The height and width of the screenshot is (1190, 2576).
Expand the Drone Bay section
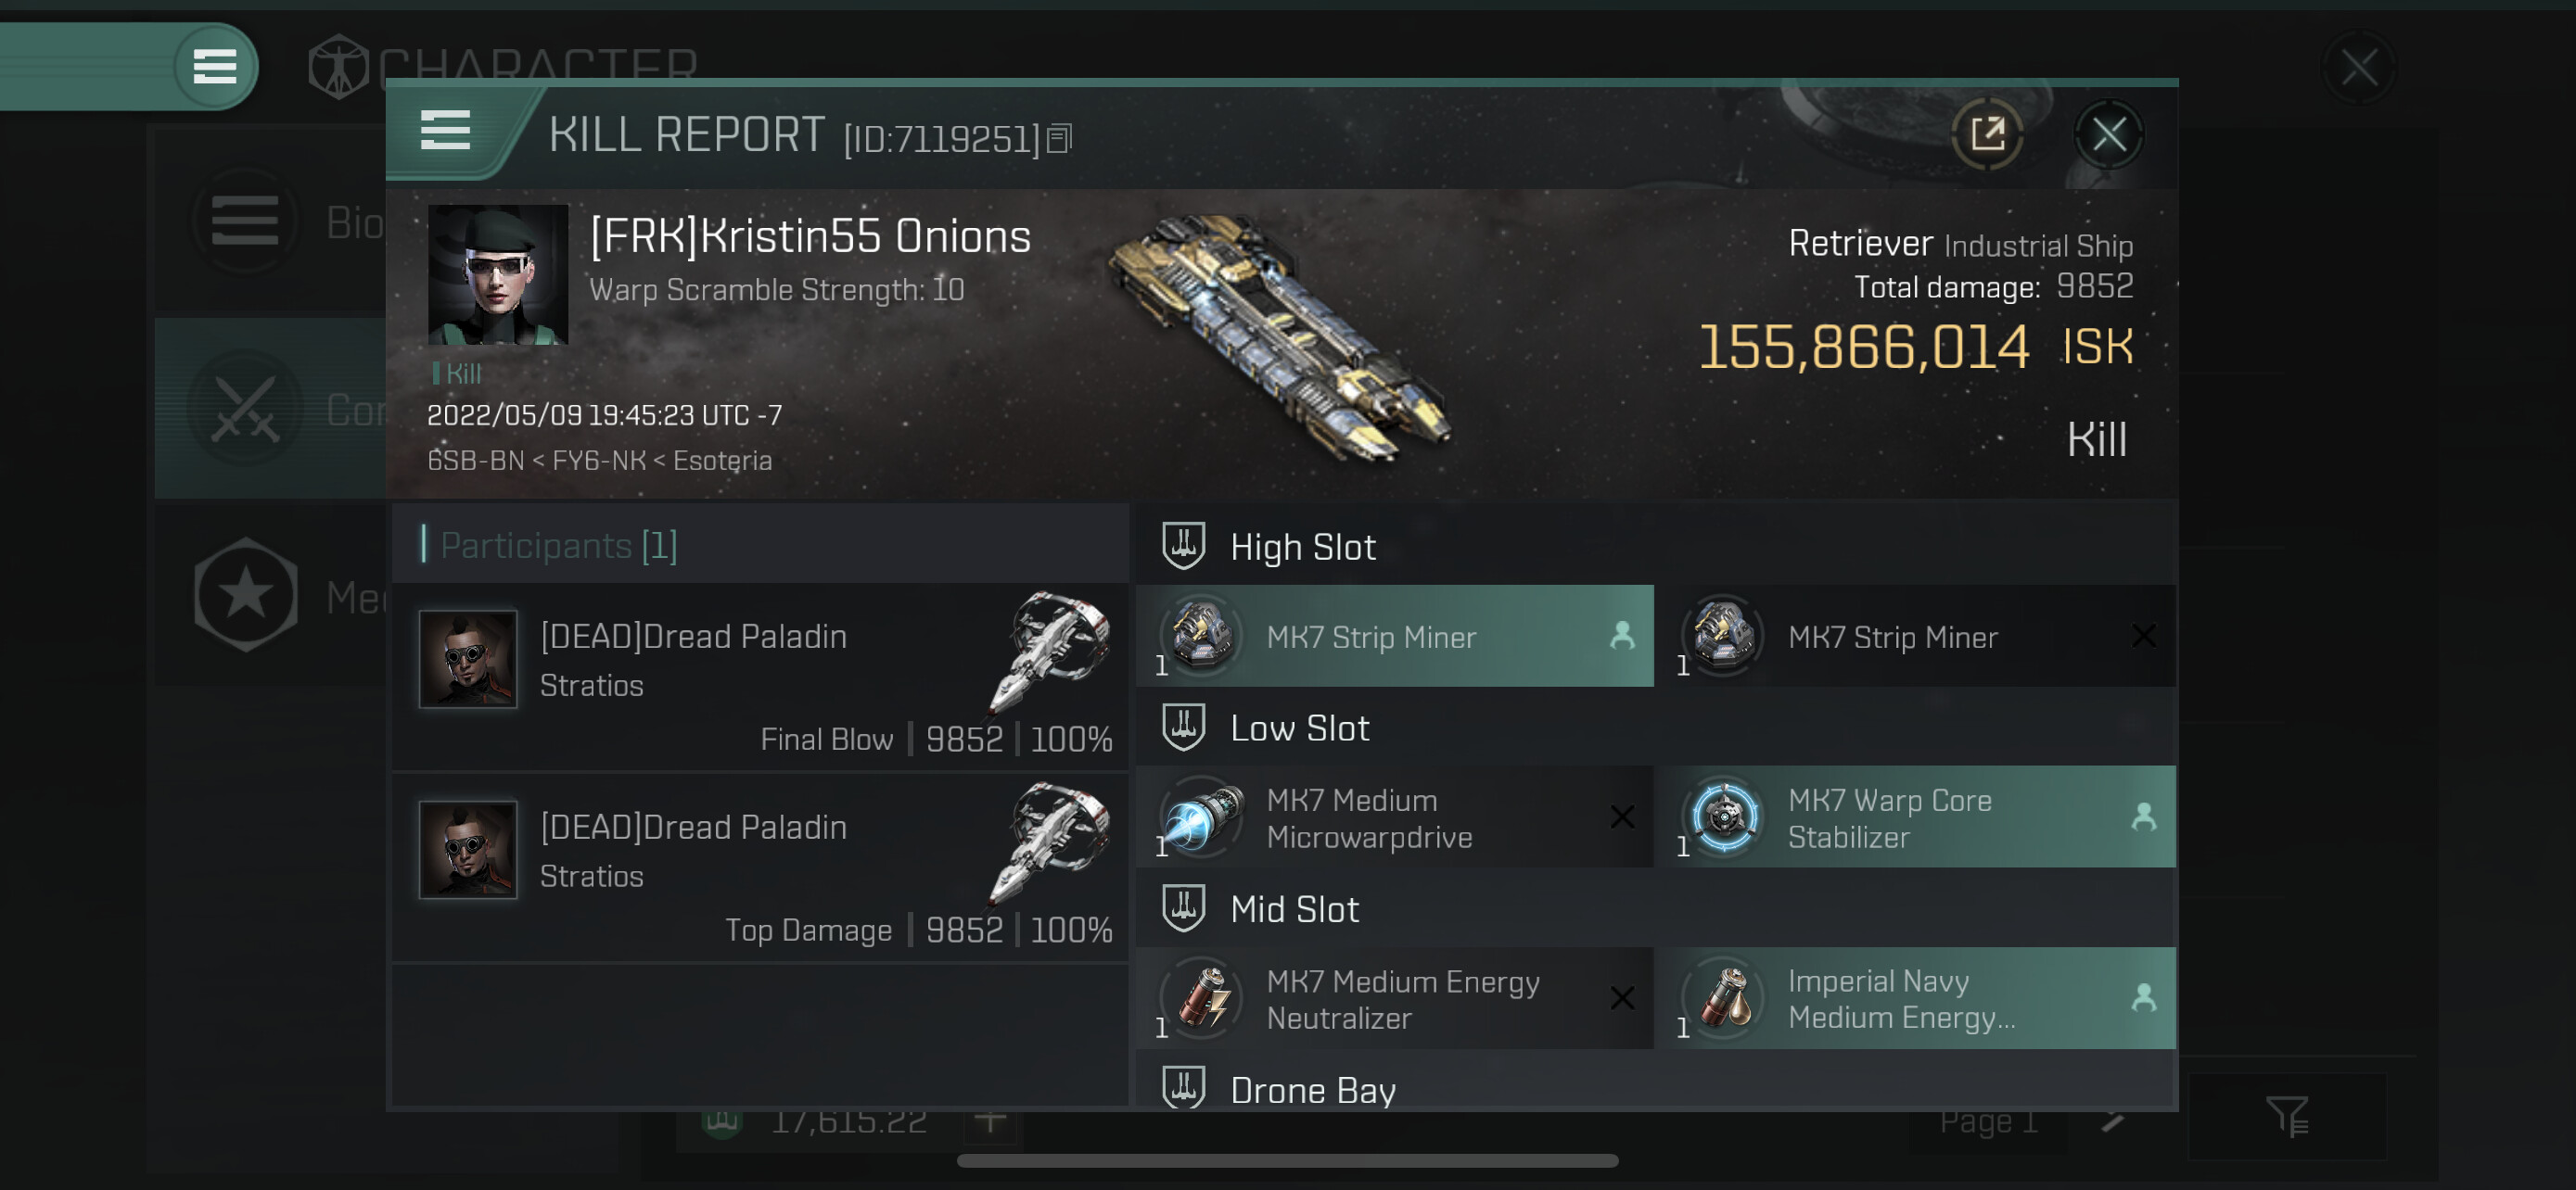click(1311, 1088)
